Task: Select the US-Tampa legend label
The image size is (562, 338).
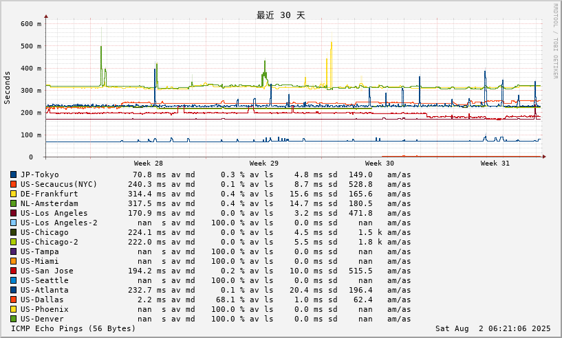Action: 39,251
